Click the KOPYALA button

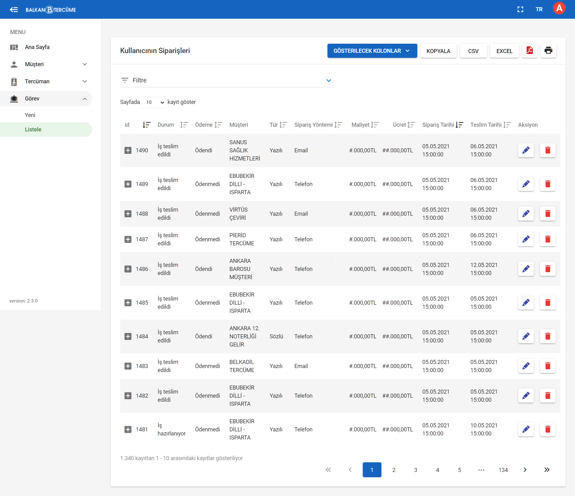[438, 51]
